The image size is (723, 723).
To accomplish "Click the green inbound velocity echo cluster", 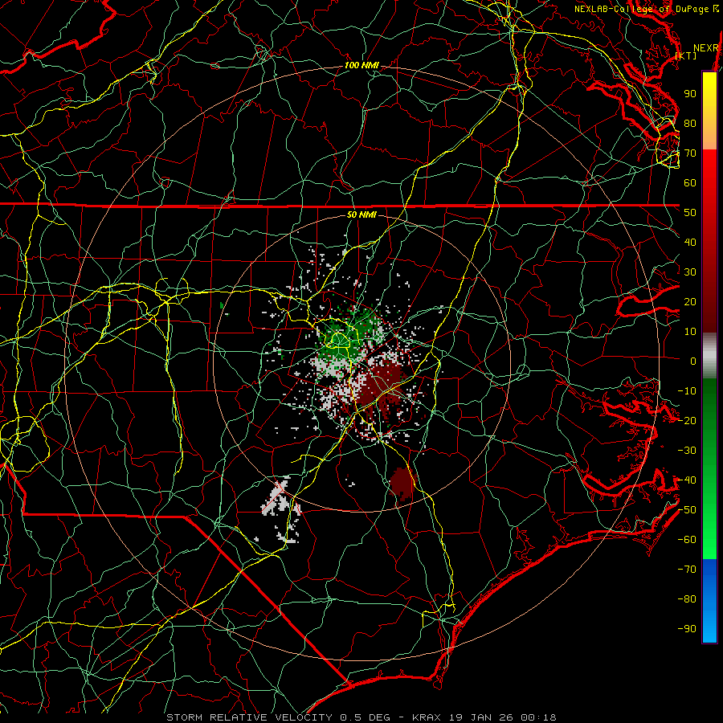I will pyautogui.click(x=350, y=335).
